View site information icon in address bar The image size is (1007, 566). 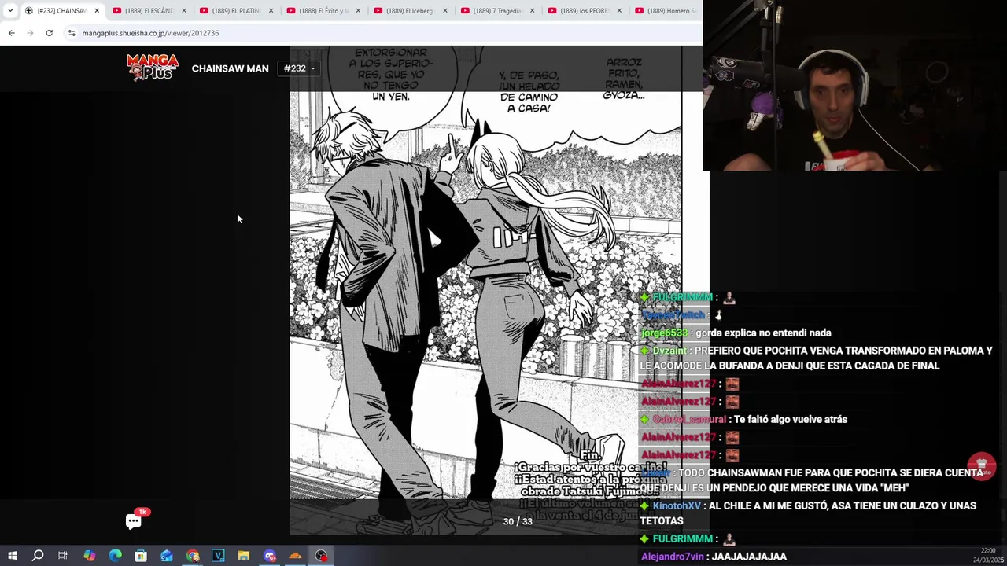[72, 33]
